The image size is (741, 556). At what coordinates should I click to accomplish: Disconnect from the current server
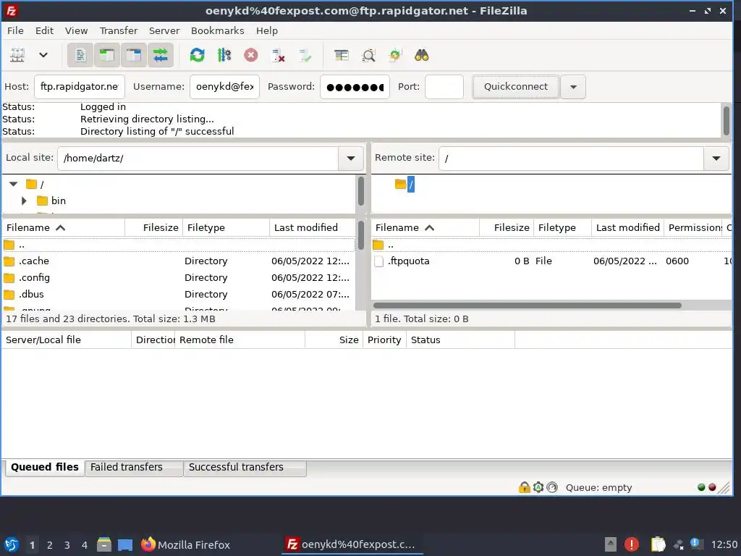click(x=278, y=55)
